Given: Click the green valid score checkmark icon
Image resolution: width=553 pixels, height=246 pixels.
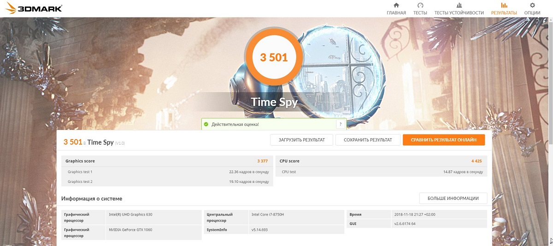Looking at the screenshot, I should (206, 124).
